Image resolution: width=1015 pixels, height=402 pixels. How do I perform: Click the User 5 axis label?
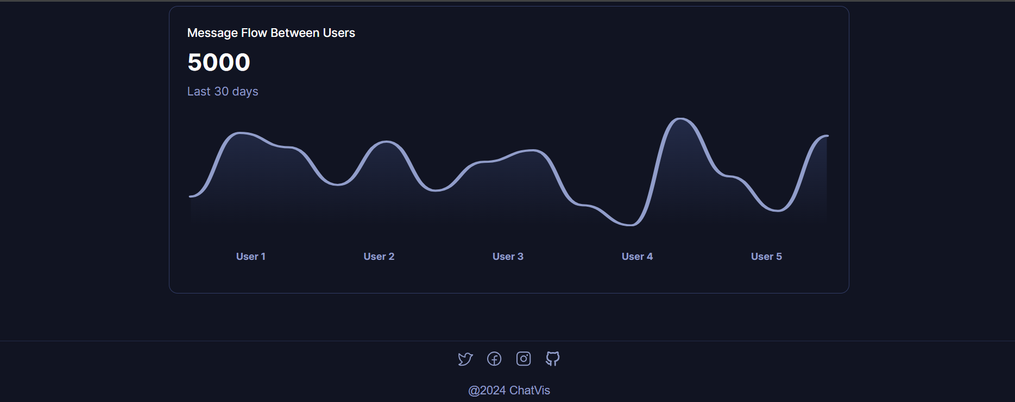click(x=766, y=257)
